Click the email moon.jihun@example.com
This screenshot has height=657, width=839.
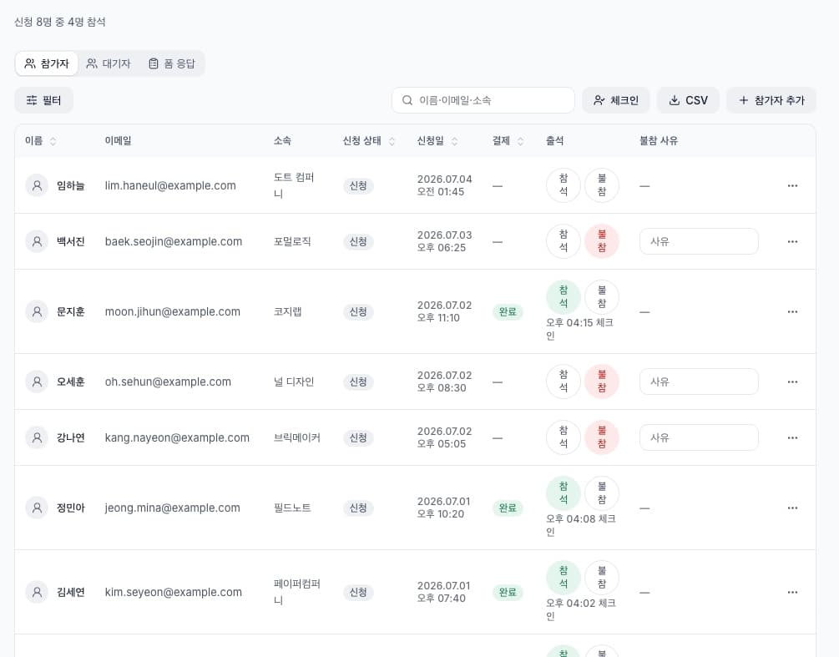tap(172, 311)
